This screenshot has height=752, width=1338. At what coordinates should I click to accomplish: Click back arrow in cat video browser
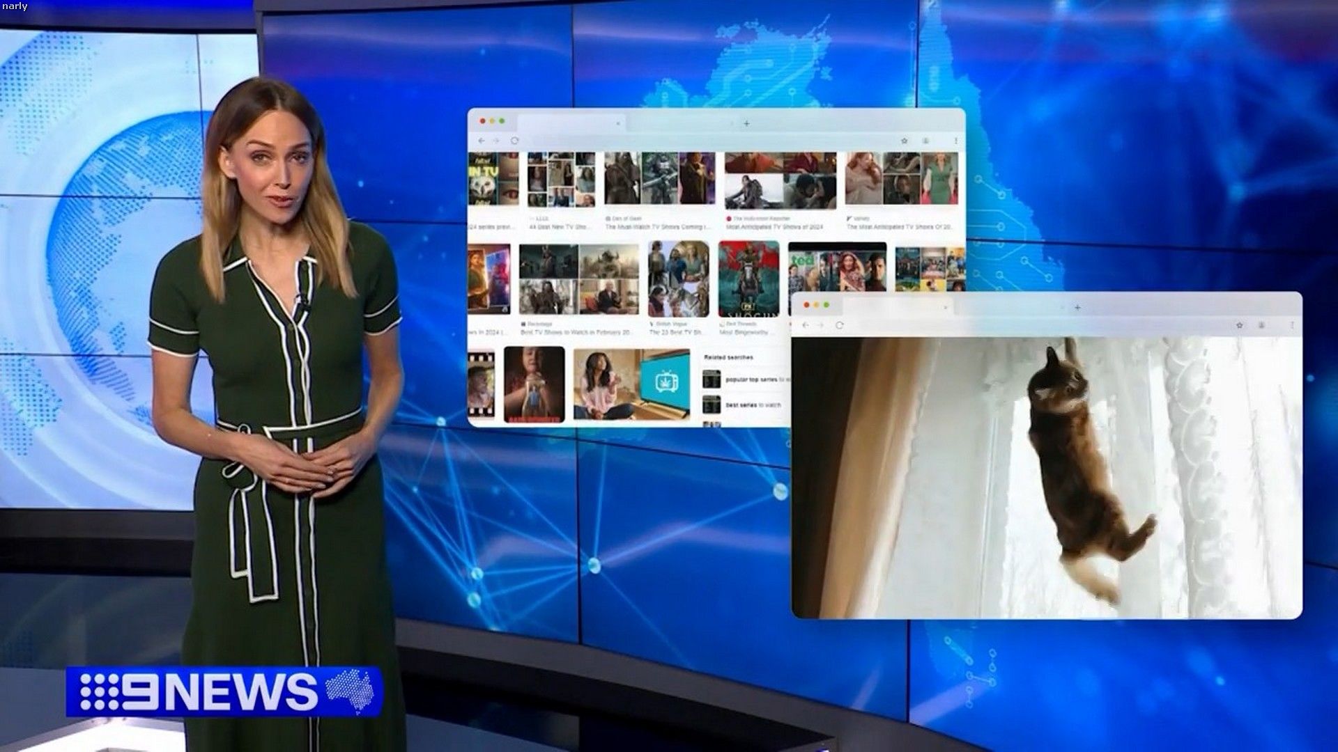(x=806, y=325)
